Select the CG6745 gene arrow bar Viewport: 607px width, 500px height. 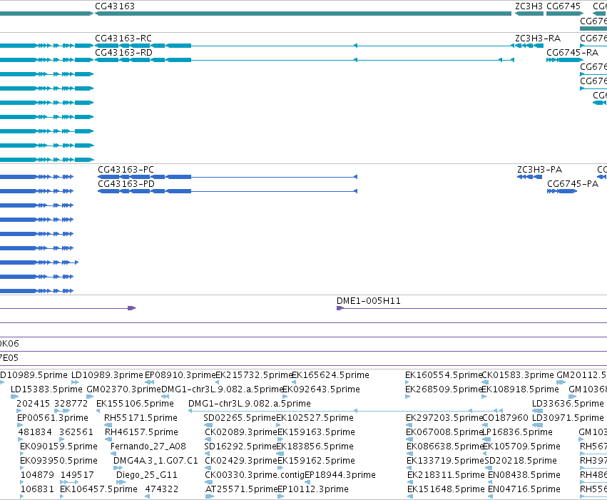coord(565,14)
